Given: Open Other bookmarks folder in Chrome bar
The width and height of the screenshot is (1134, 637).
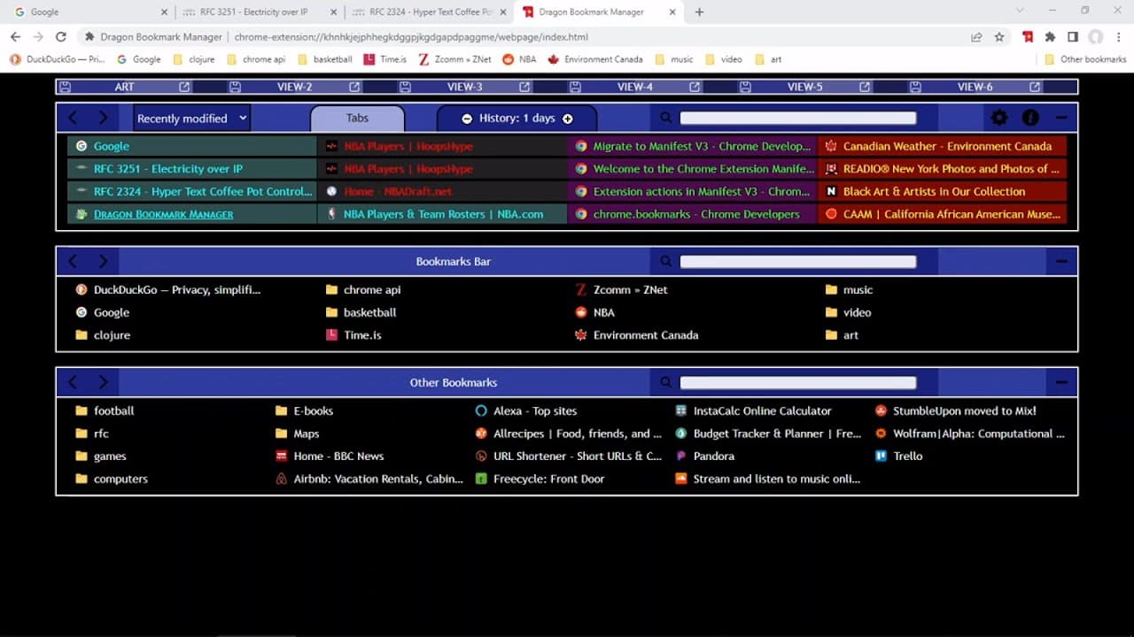Looking at the screenshot, I should click(x=1085, y=59).
